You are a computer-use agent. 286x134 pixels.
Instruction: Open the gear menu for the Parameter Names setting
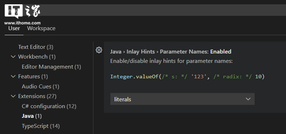(x=99, y=50)
